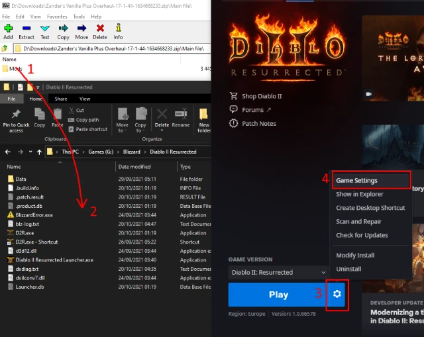The image size is (424, 337).
Task: Switch to the View ribbon tab in Explorer
Action: 85,99
